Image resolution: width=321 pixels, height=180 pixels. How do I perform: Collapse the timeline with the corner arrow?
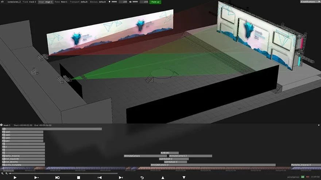319,125
